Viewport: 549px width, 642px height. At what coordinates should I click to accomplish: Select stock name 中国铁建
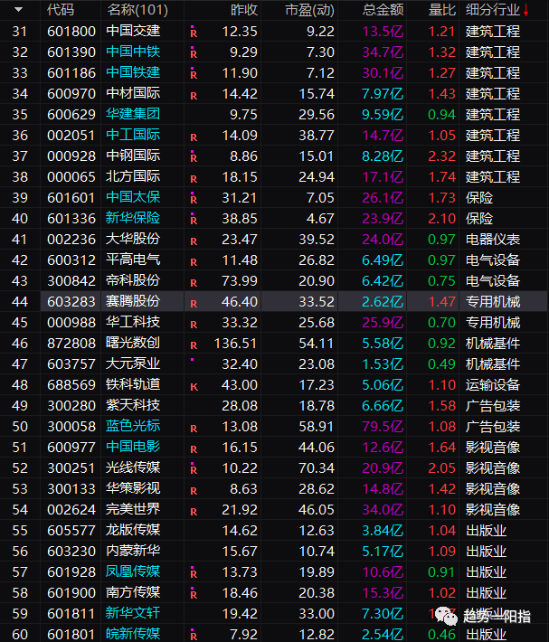click(133, 72)
